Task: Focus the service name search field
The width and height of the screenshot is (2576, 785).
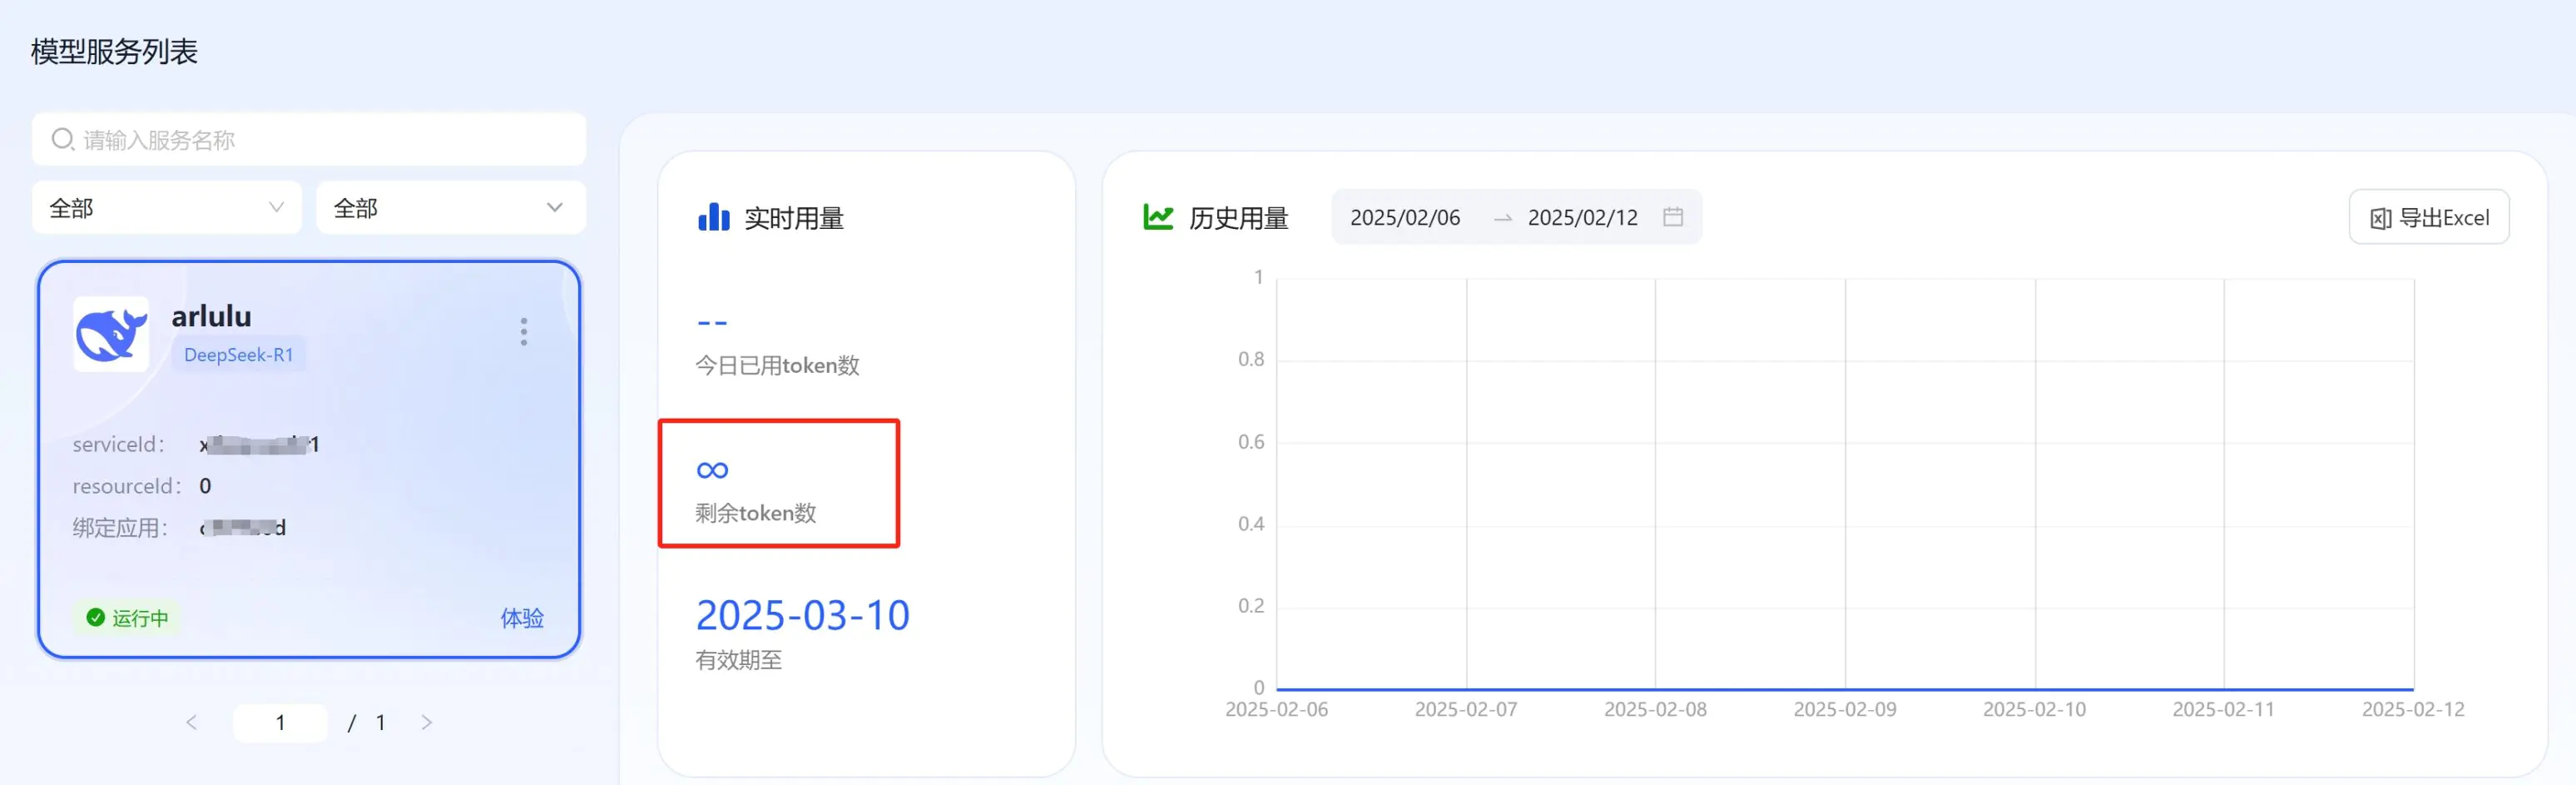Action: (320, 139)
